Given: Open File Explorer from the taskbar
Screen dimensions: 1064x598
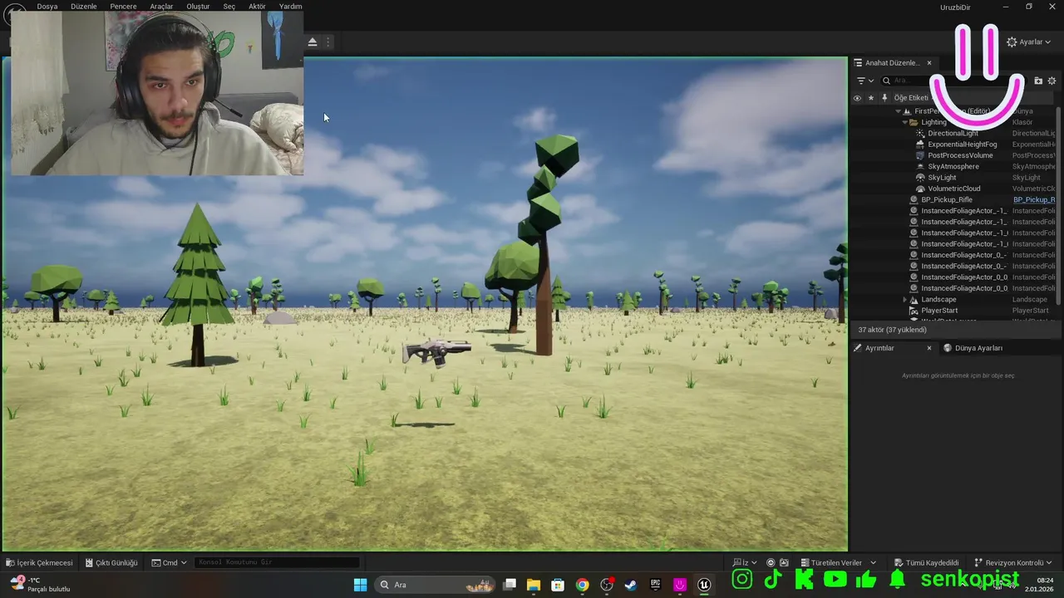Looking at the screenshot, I should coord(534,585).
